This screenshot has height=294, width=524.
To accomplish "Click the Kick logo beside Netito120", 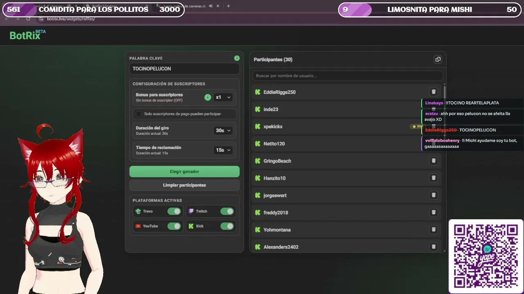I will pos(257,144).
